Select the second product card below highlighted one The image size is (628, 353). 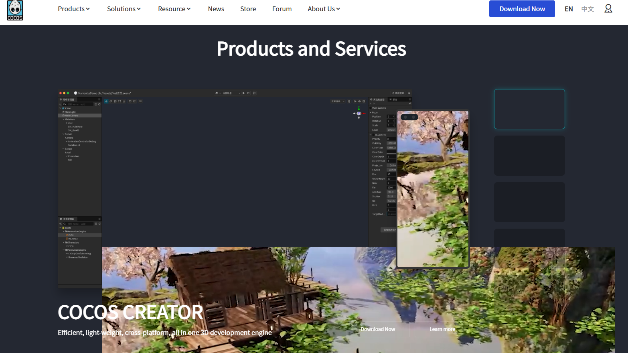529,156
